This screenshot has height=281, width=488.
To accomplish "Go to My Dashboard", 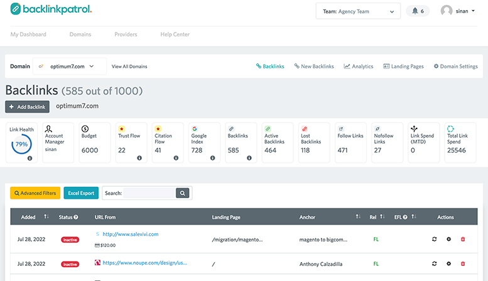I will coord(28,34).
